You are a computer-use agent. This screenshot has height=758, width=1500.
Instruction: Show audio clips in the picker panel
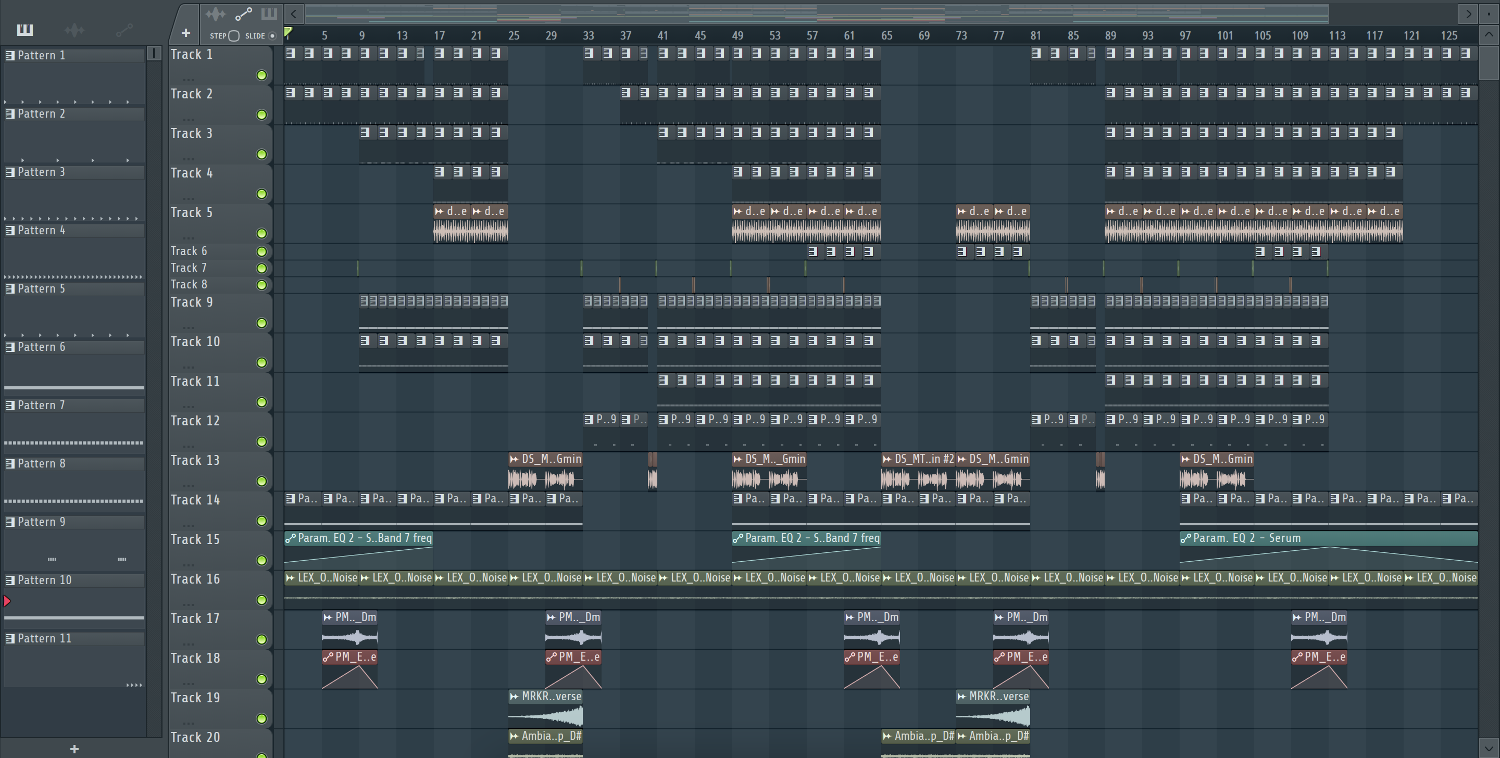click(74, 30)
